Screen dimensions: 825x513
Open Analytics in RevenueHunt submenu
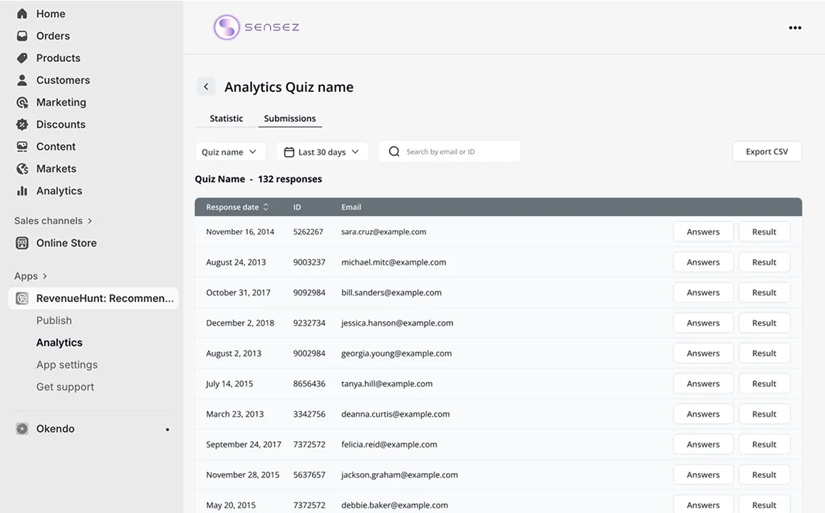[x=59, y=343]
